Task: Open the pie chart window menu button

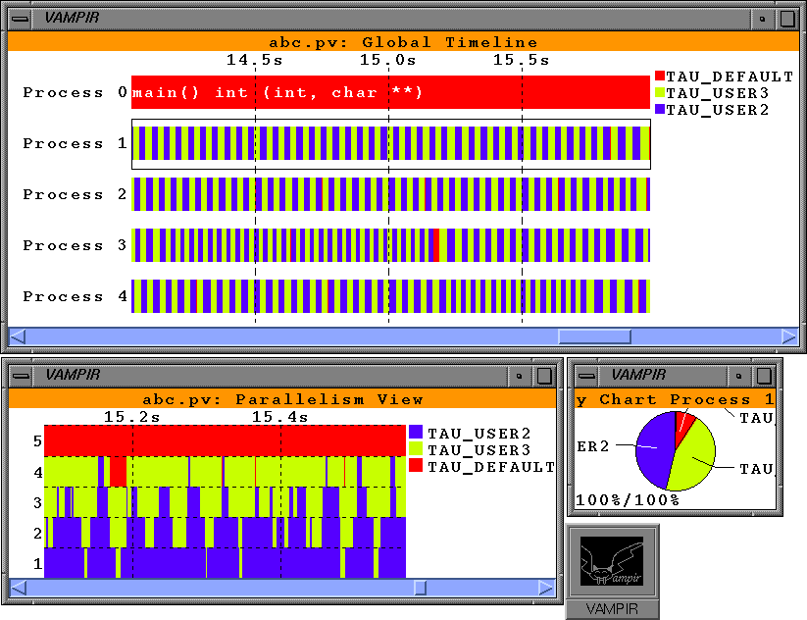Action: click(x=586, y=376)
